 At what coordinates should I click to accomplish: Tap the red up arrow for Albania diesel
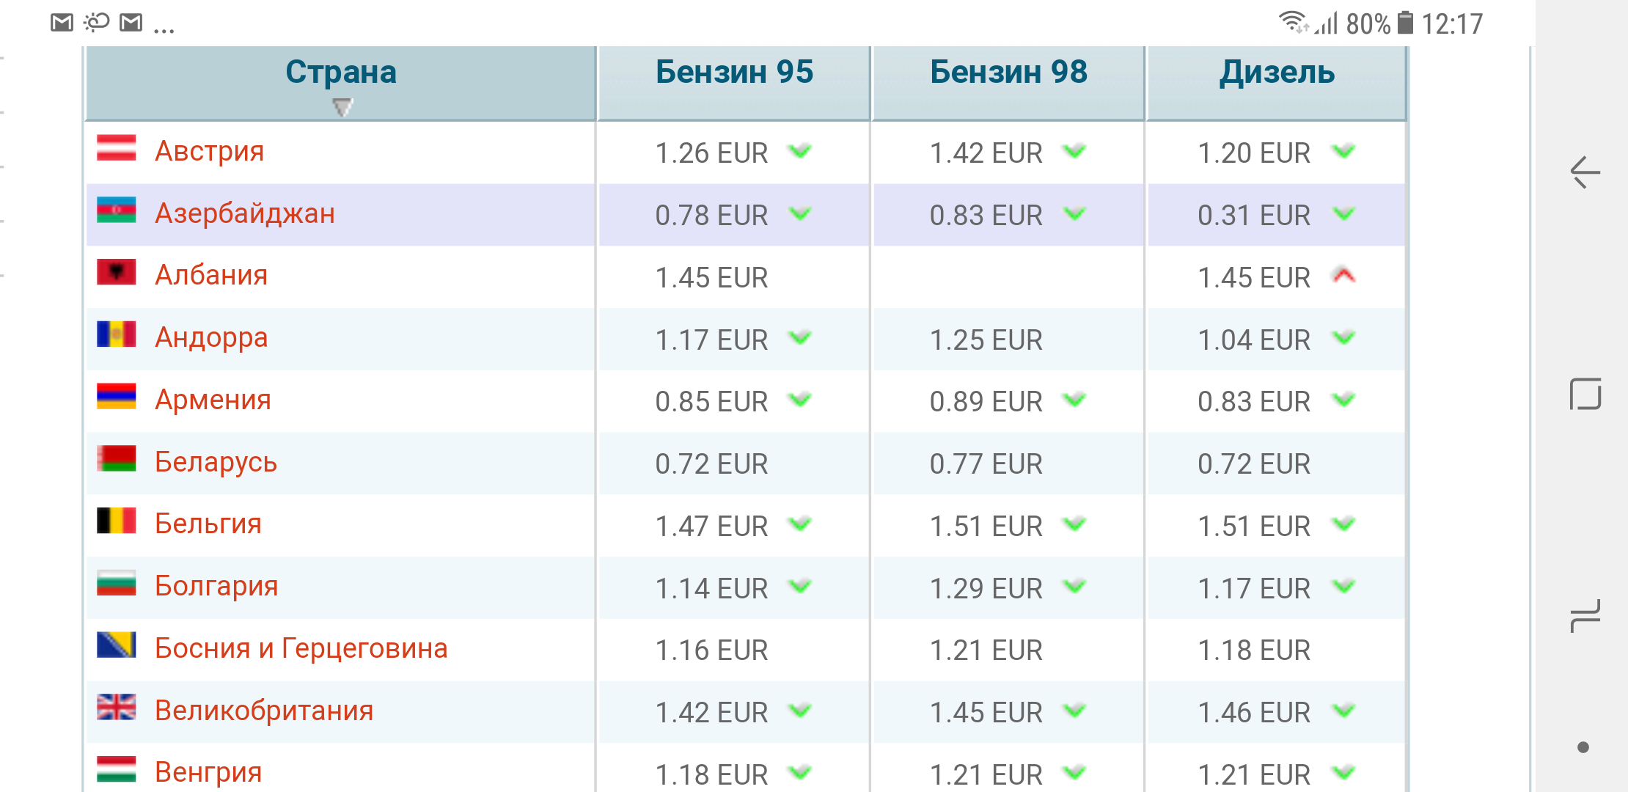pyautogui.click(x=1343, y=276)
